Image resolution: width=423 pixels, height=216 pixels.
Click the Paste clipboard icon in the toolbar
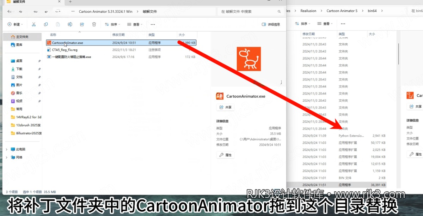[x=58, y=24]
